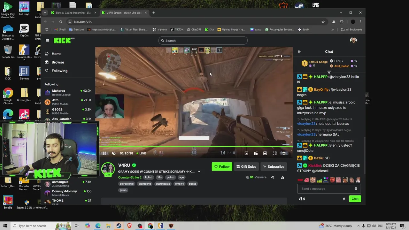
Task: Select the '18+' tag
Action: 159,177
